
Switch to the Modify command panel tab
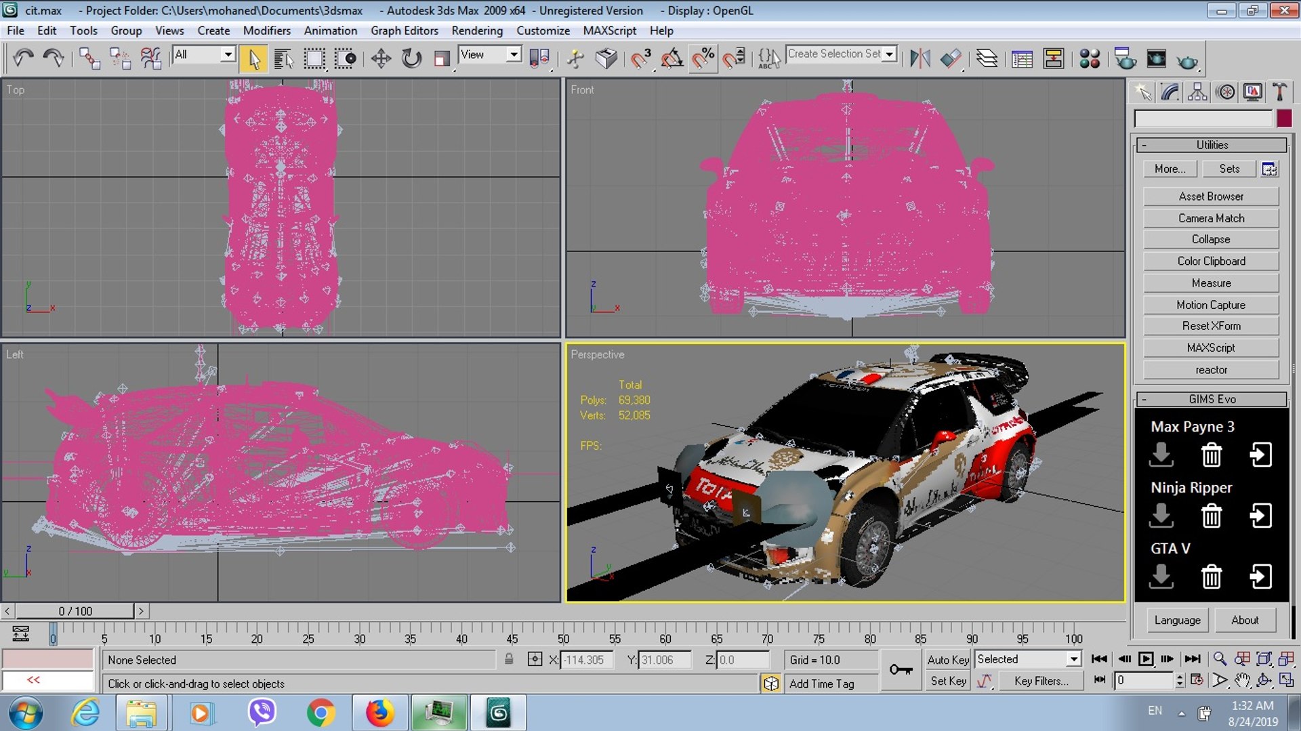tap(1170, 92)
